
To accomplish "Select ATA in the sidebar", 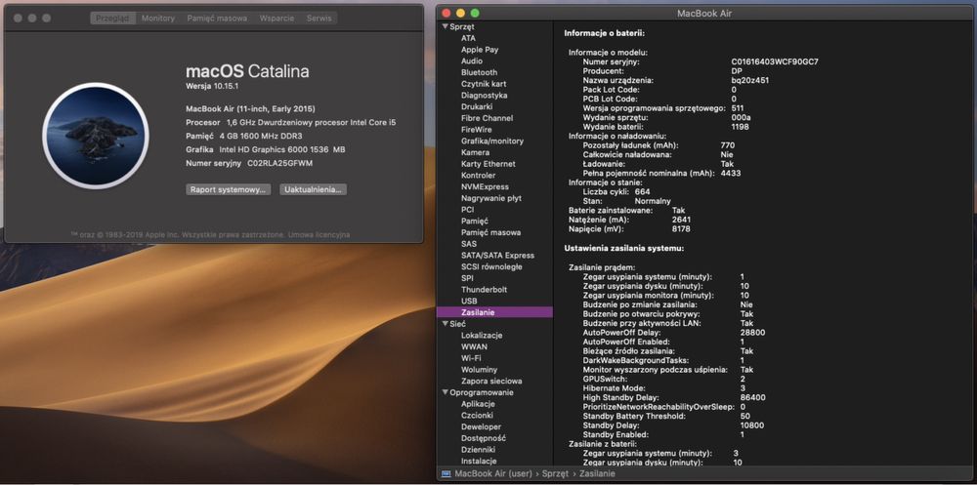I will [x=468, y=38].
